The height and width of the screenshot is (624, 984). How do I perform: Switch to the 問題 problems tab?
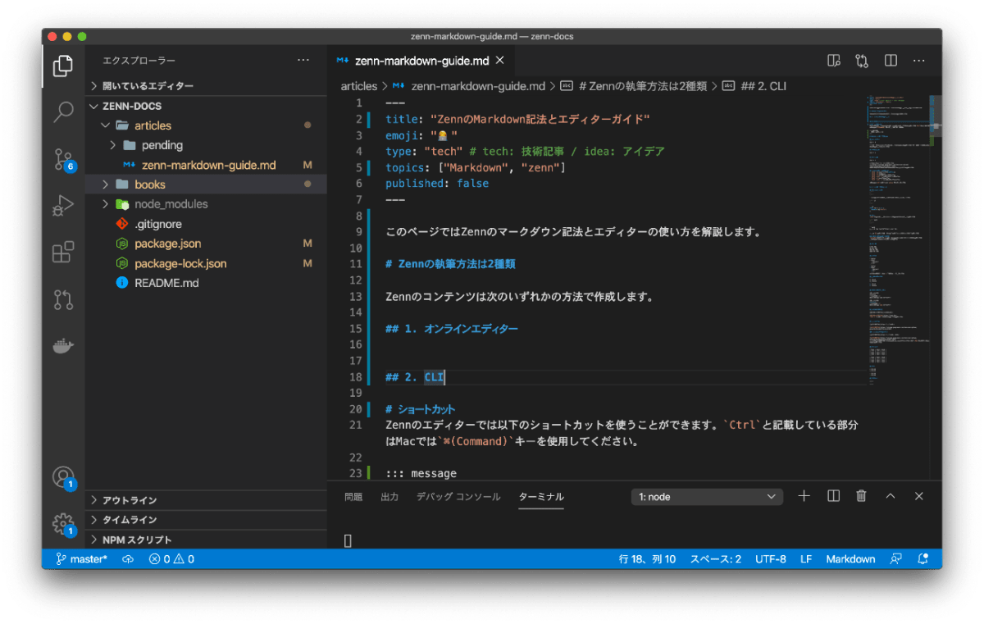(x=353, y=497)
